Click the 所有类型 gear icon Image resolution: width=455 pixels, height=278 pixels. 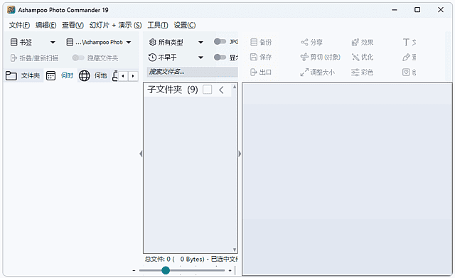click(x=152, y=43)
